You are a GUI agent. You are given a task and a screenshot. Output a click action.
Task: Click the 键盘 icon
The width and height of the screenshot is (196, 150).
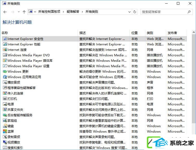[x=5, y=126]
